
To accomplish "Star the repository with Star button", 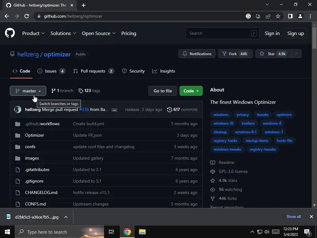I will tap(274, 54).
